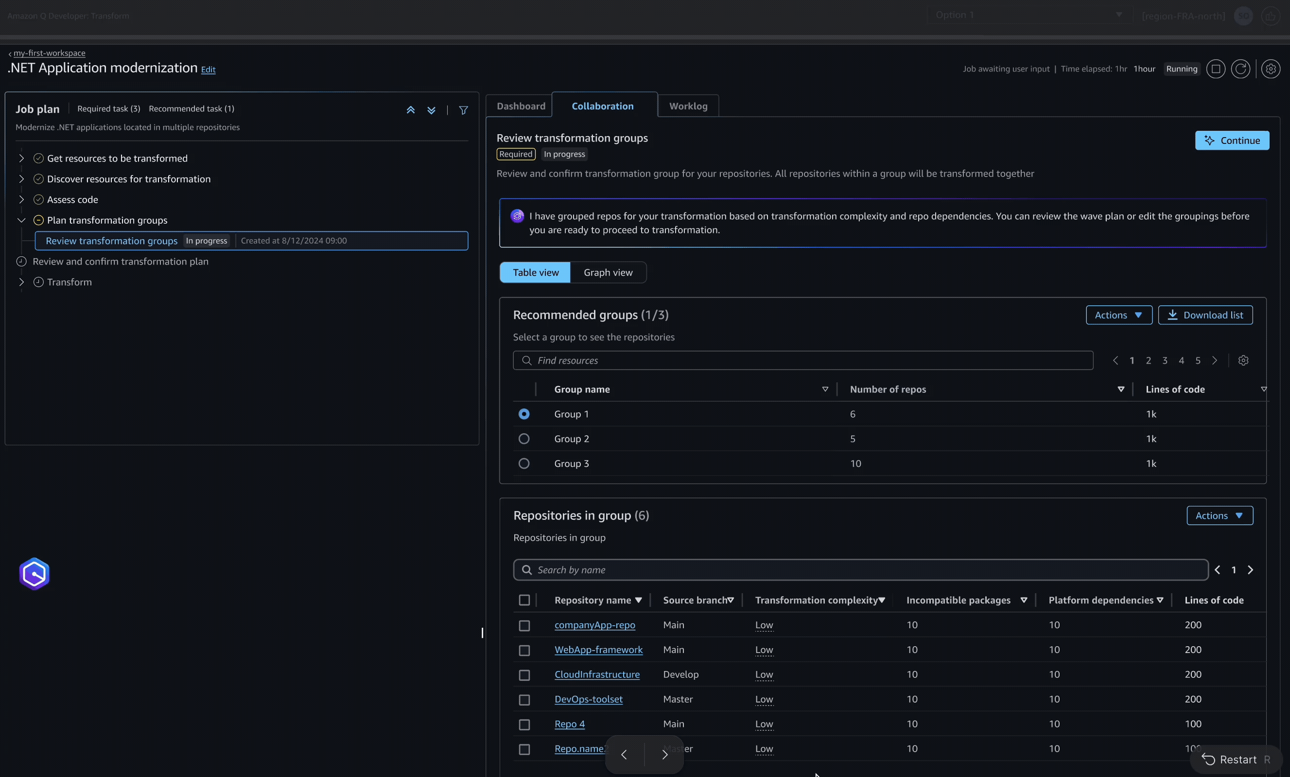
Task: Toggle the select-all repositories checkbox
Action: (x=524, y=600)
